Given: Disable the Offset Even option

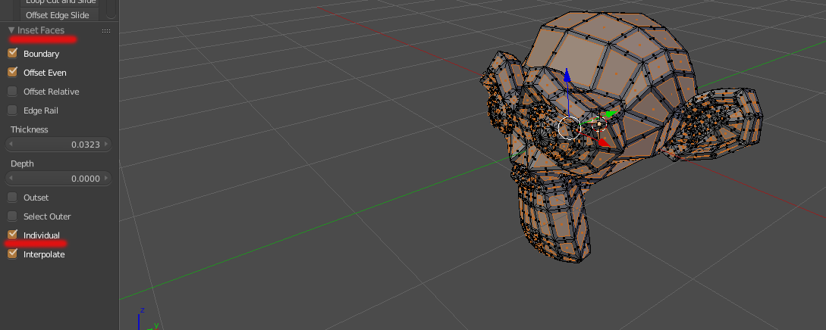Looking at the screenshot, I should click(12, 72).
